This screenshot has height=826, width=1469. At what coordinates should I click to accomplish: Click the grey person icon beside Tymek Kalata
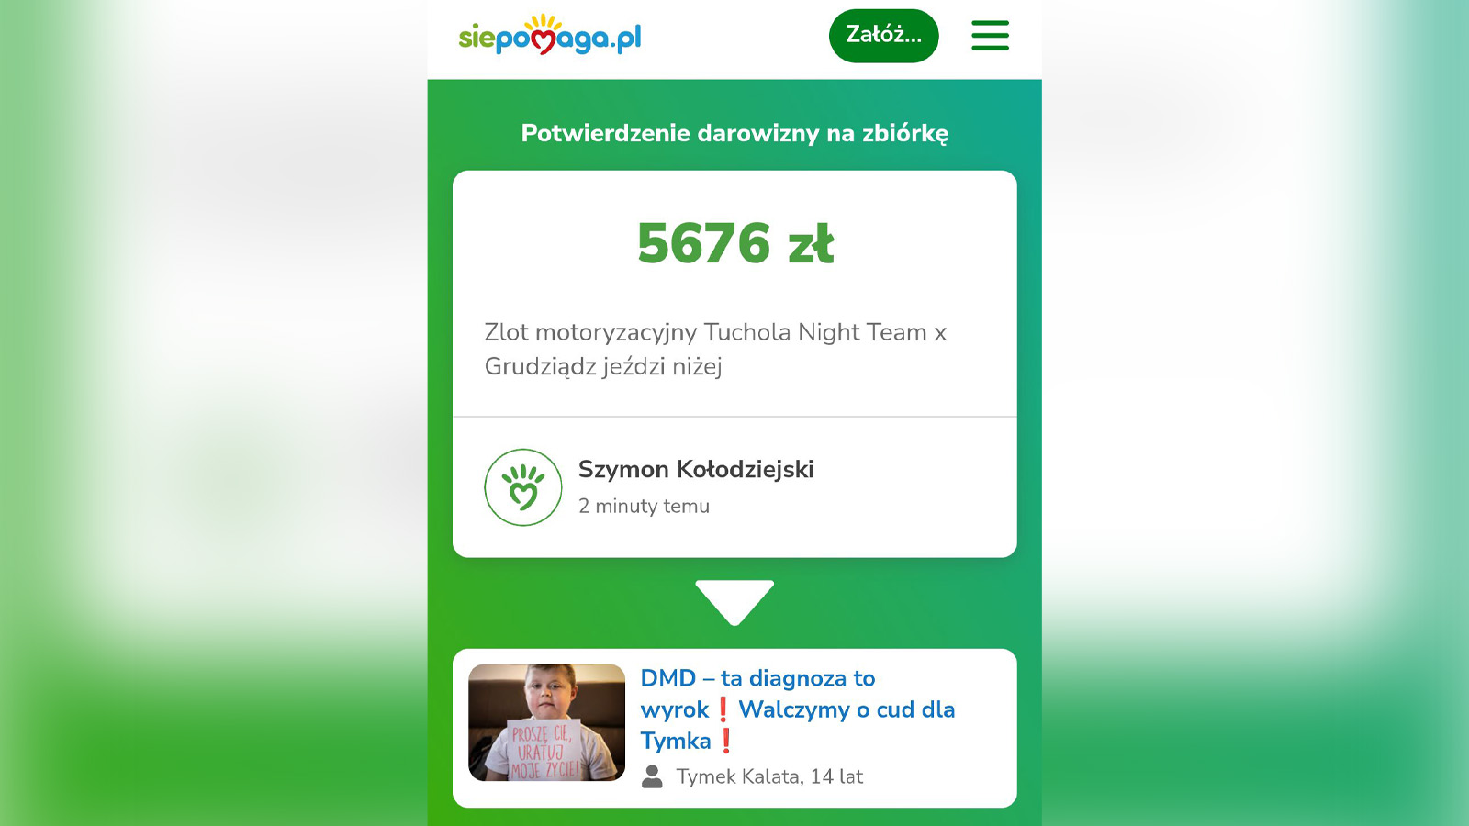(652, 776)
